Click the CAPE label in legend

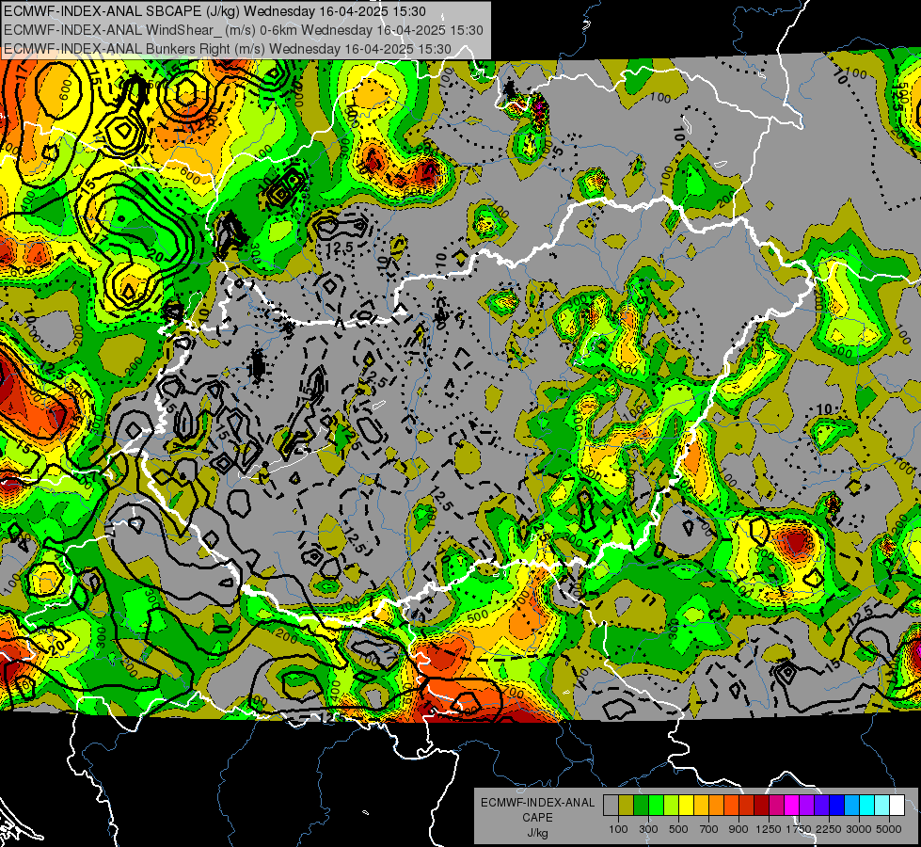coord(537,818)
